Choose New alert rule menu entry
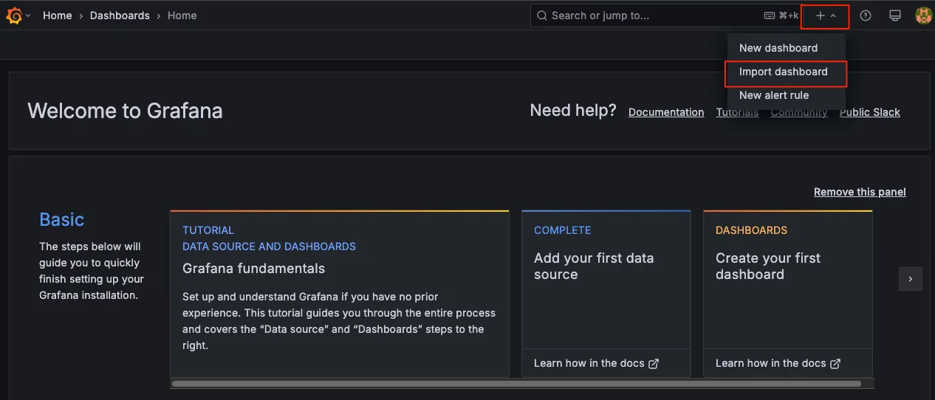The image size is (935, 400). coord(787,95)
